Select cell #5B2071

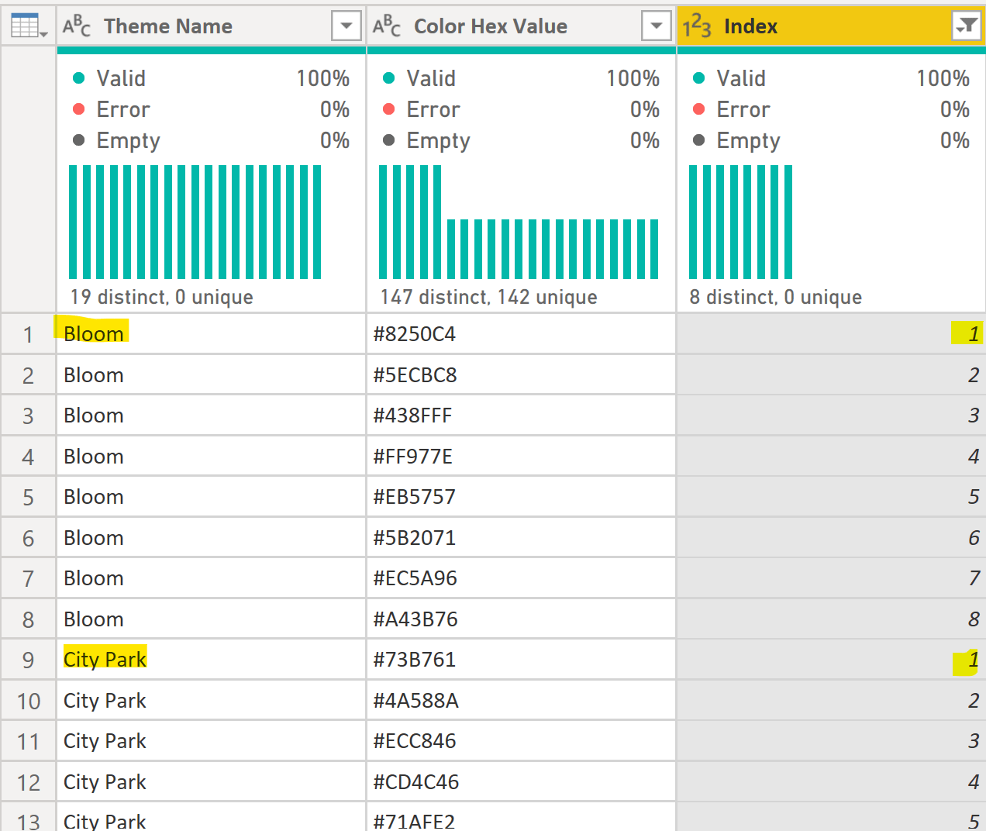521,538
